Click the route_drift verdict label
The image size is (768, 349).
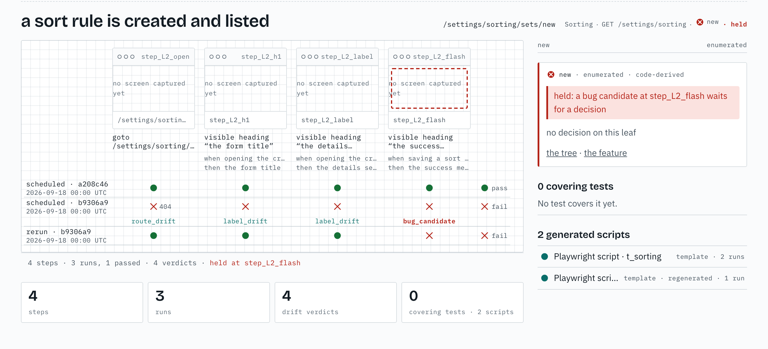[x=153, y=221]
